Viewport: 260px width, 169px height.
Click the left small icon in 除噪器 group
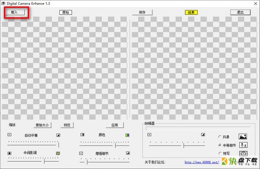coord(149,134)
